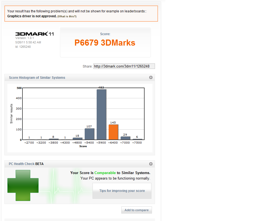The height and width of the screenshot is (221, 276).
Task: Collapse the Score Histogram of Similar Systems panel
Action: [x=151, y=77]
